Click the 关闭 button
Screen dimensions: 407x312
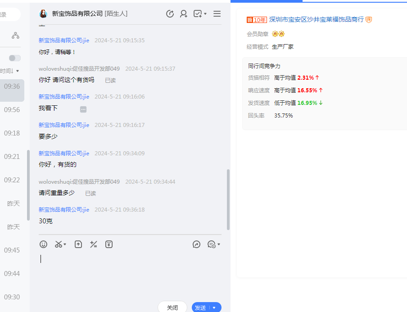pos(172,307)
